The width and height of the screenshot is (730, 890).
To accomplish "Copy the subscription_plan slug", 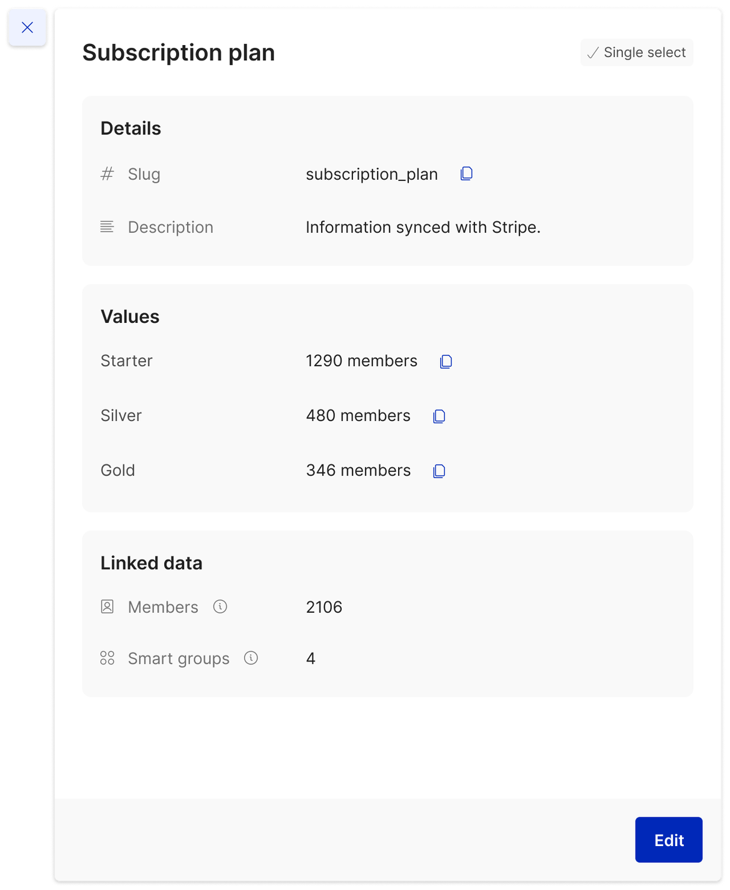I will [x=467, y=174].
